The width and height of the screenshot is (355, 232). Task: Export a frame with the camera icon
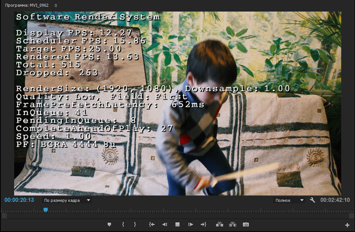point(246,224)
